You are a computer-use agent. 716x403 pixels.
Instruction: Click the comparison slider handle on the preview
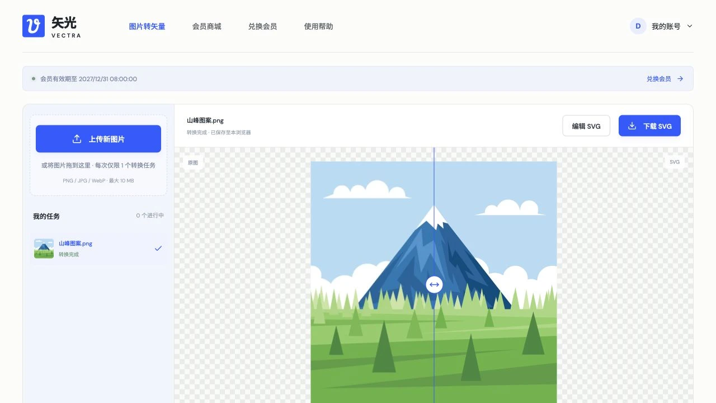(x=434, y=284)
